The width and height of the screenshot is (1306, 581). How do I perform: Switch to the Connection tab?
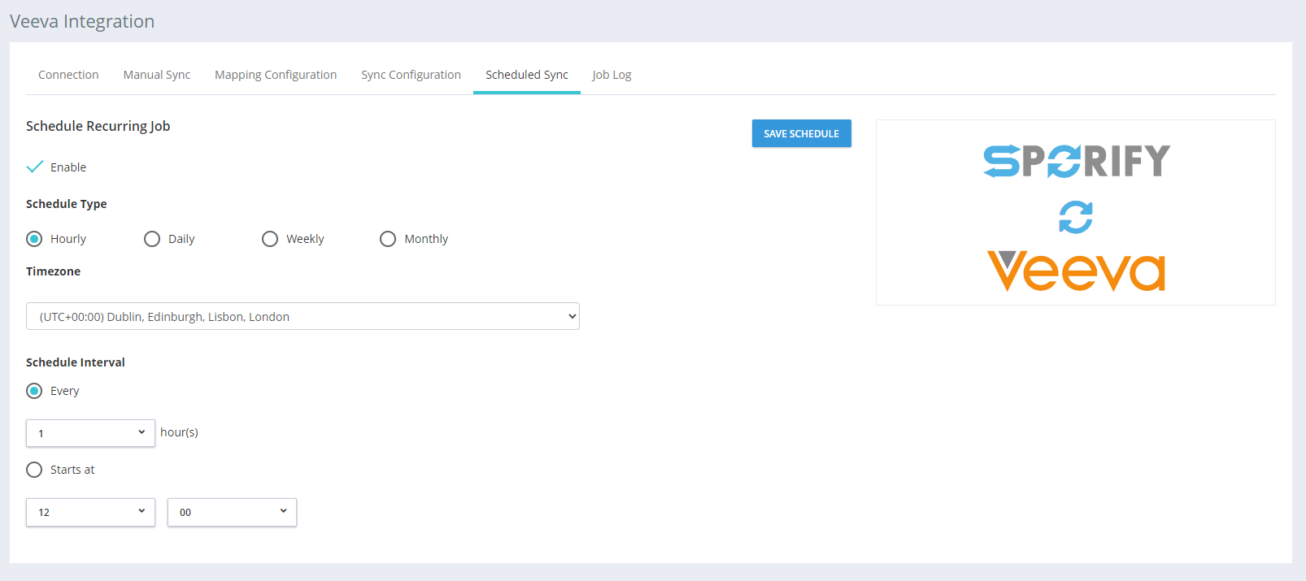pyautogui.click(x=68, y=75)
